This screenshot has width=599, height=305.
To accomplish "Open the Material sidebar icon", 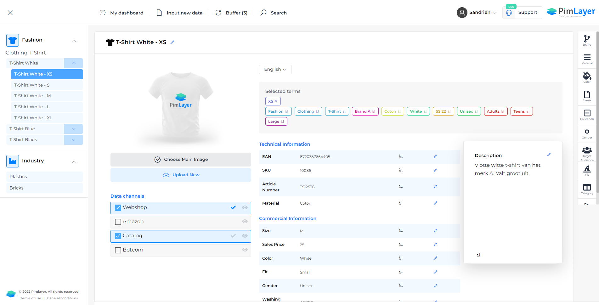I will coord(587,59).
